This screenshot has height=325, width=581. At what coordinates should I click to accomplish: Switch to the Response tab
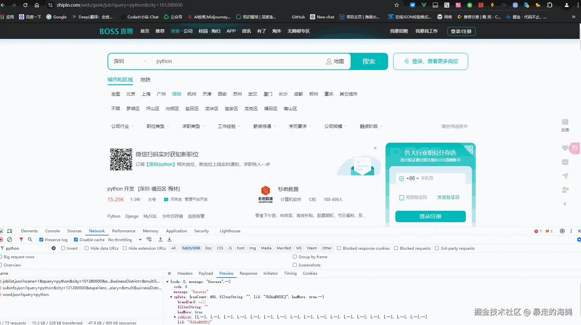pyautogui.click(x=248, y=273)
